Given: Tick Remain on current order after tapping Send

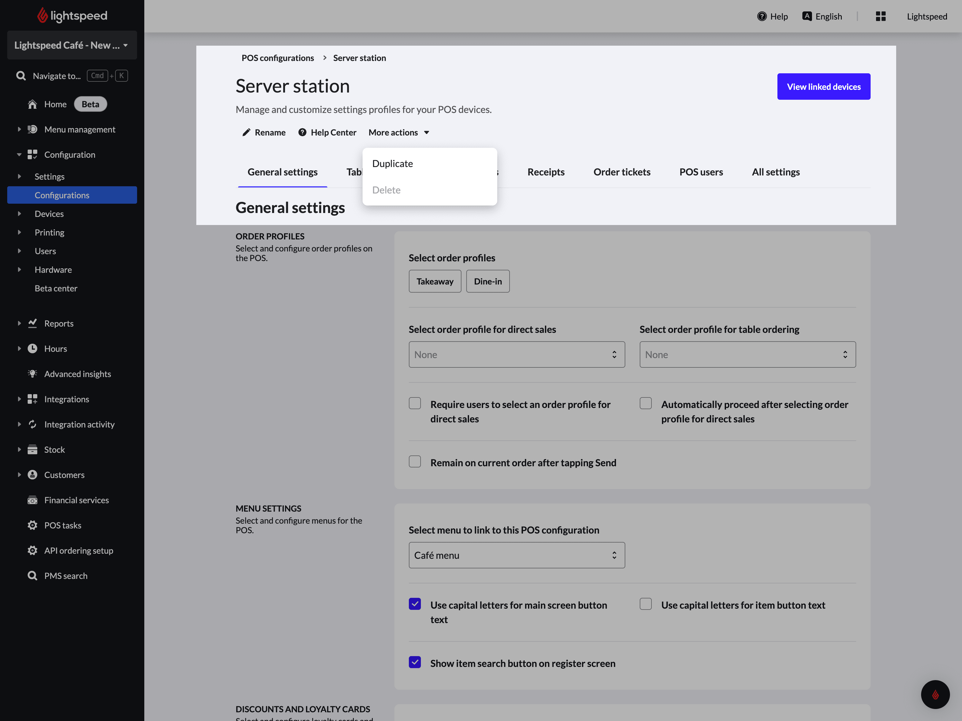Looking at the screenshot, I should tap(415, 462).
